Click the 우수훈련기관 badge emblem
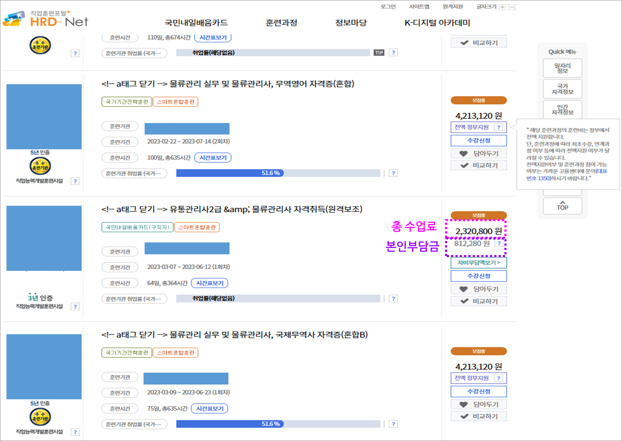This screenshot has width=622, height=441. tap(40, 167)
